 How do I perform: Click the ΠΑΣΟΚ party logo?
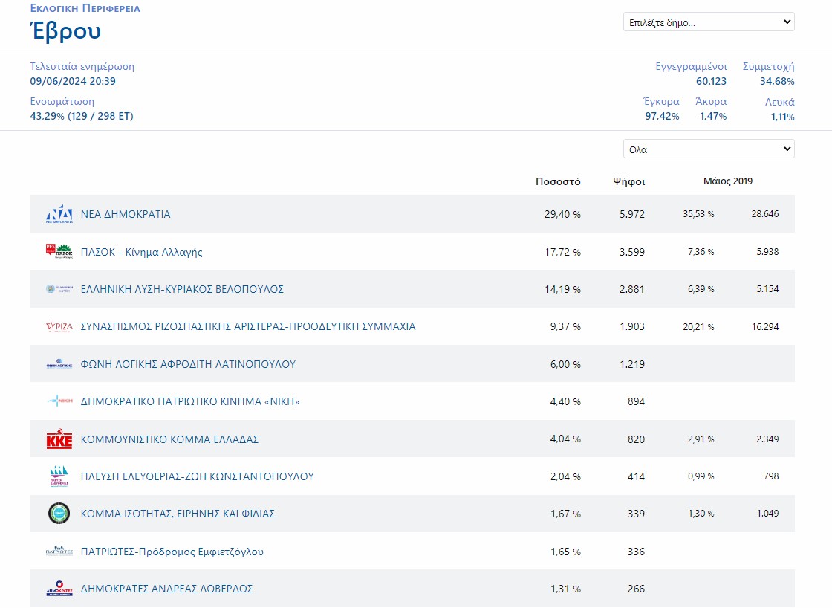tap(59, 252)
